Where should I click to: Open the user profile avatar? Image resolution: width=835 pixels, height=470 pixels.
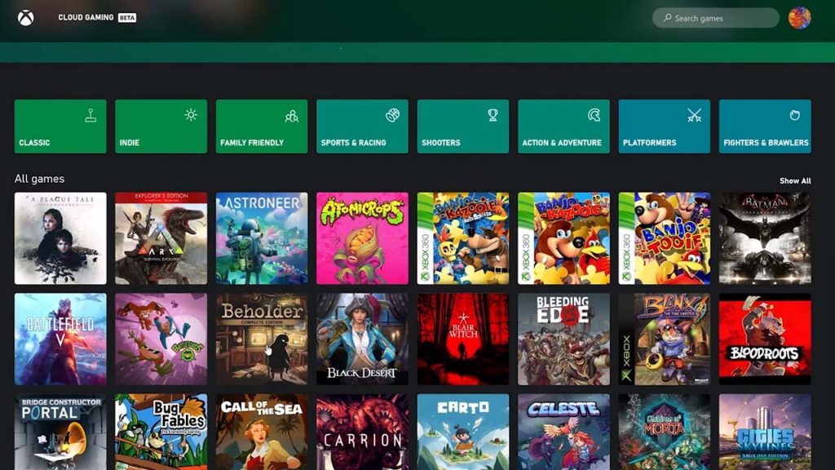pos(799,18)
